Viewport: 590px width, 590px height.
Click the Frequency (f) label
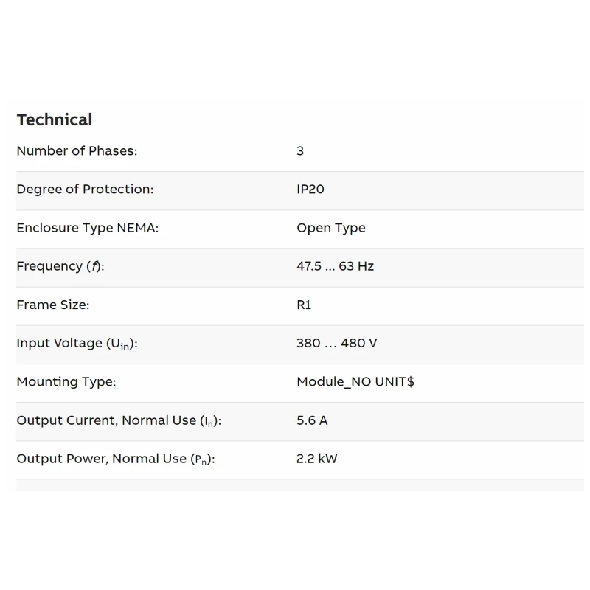pyautogui.click(x=60, y=266)
